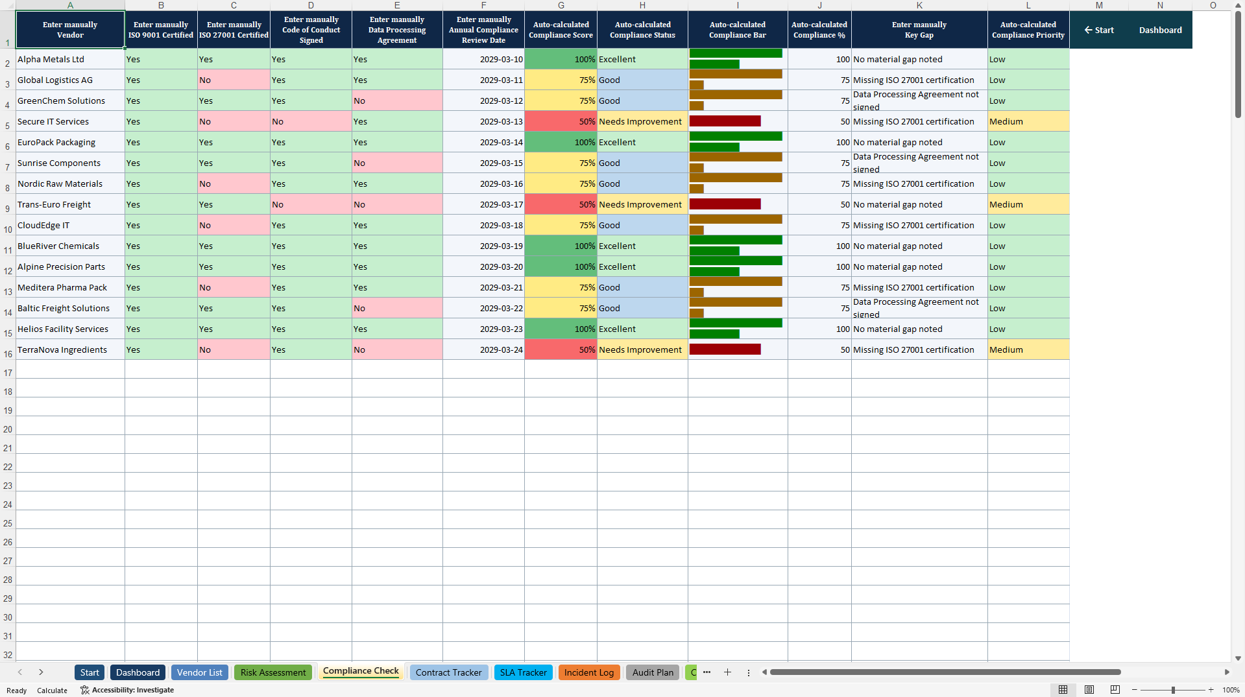This screenshot has height=697, width=1245.
Task: Click Global Logistics AG ISO 27001 No cell
Action: 234,80
